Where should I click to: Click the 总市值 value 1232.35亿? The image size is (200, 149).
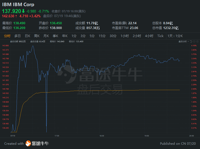coord(171,28)
